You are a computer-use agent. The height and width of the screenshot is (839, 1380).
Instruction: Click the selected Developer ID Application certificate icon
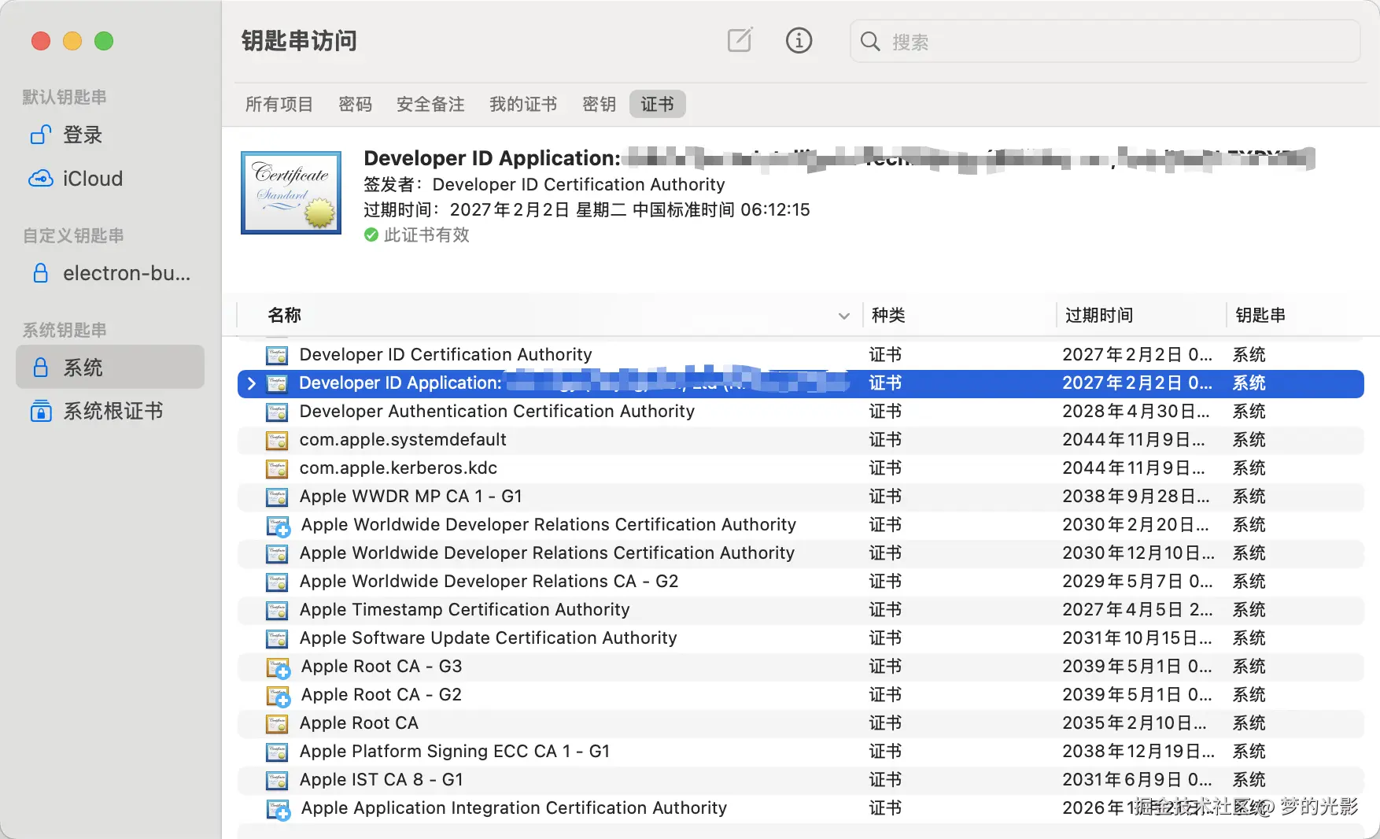[x=277, y=383]
